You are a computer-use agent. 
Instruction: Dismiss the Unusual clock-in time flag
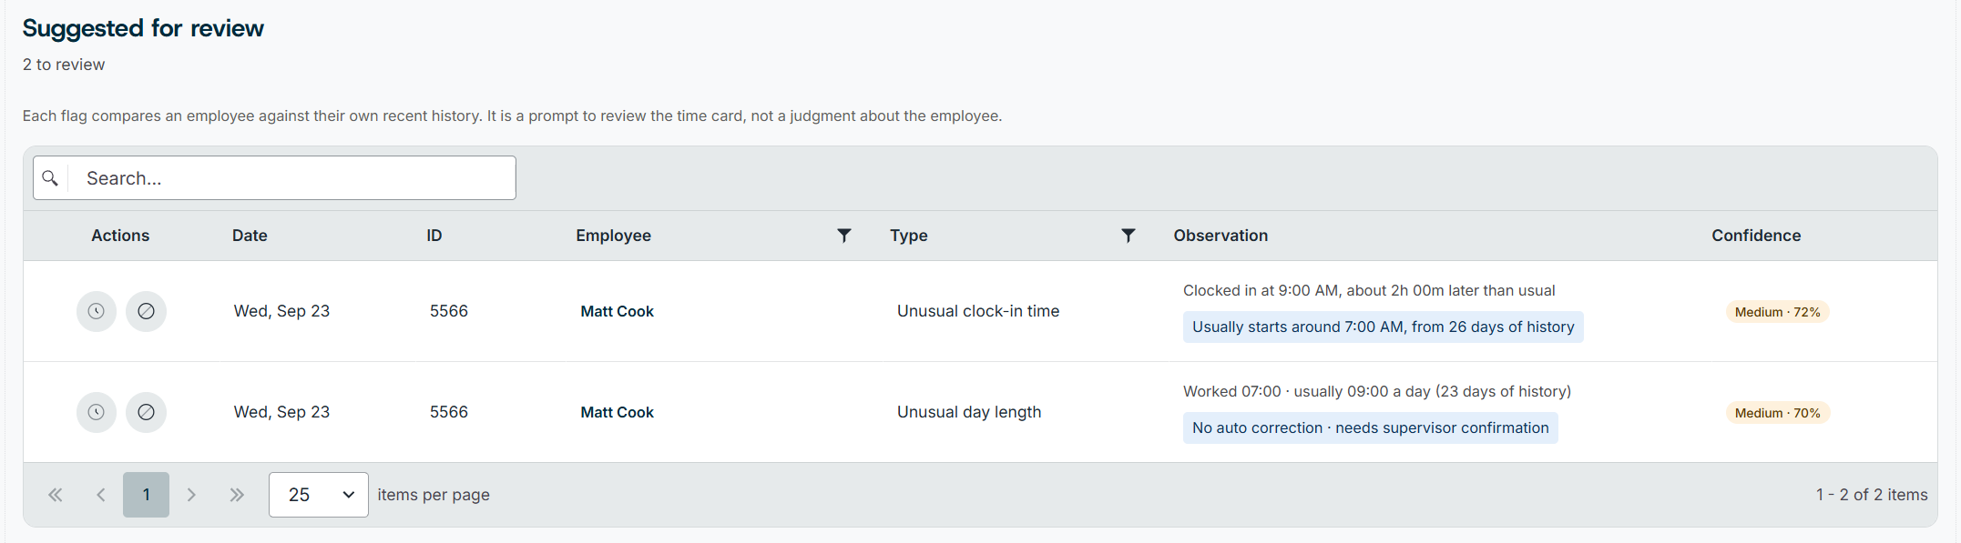click(x=146, y=311)
